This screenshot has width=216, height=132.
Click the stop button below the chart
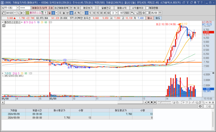click(152, 102)
